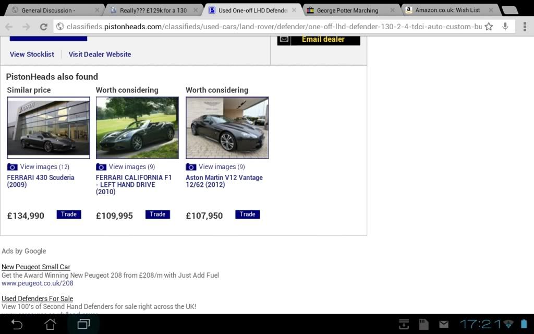This screenshot has width=534, height=334.
Task: Click the envelope icon beside Email dealer
Action: click(x=284, y=39)
